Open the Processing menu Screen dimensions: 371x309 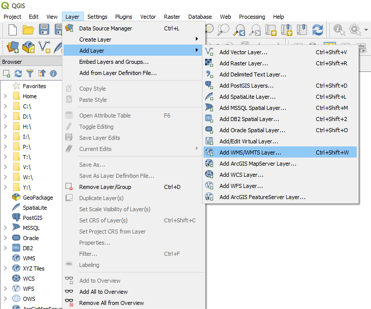(x=252, y=17)
